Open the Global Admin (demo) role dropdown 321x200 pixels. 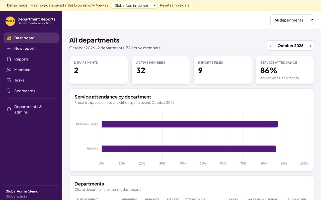134,5
